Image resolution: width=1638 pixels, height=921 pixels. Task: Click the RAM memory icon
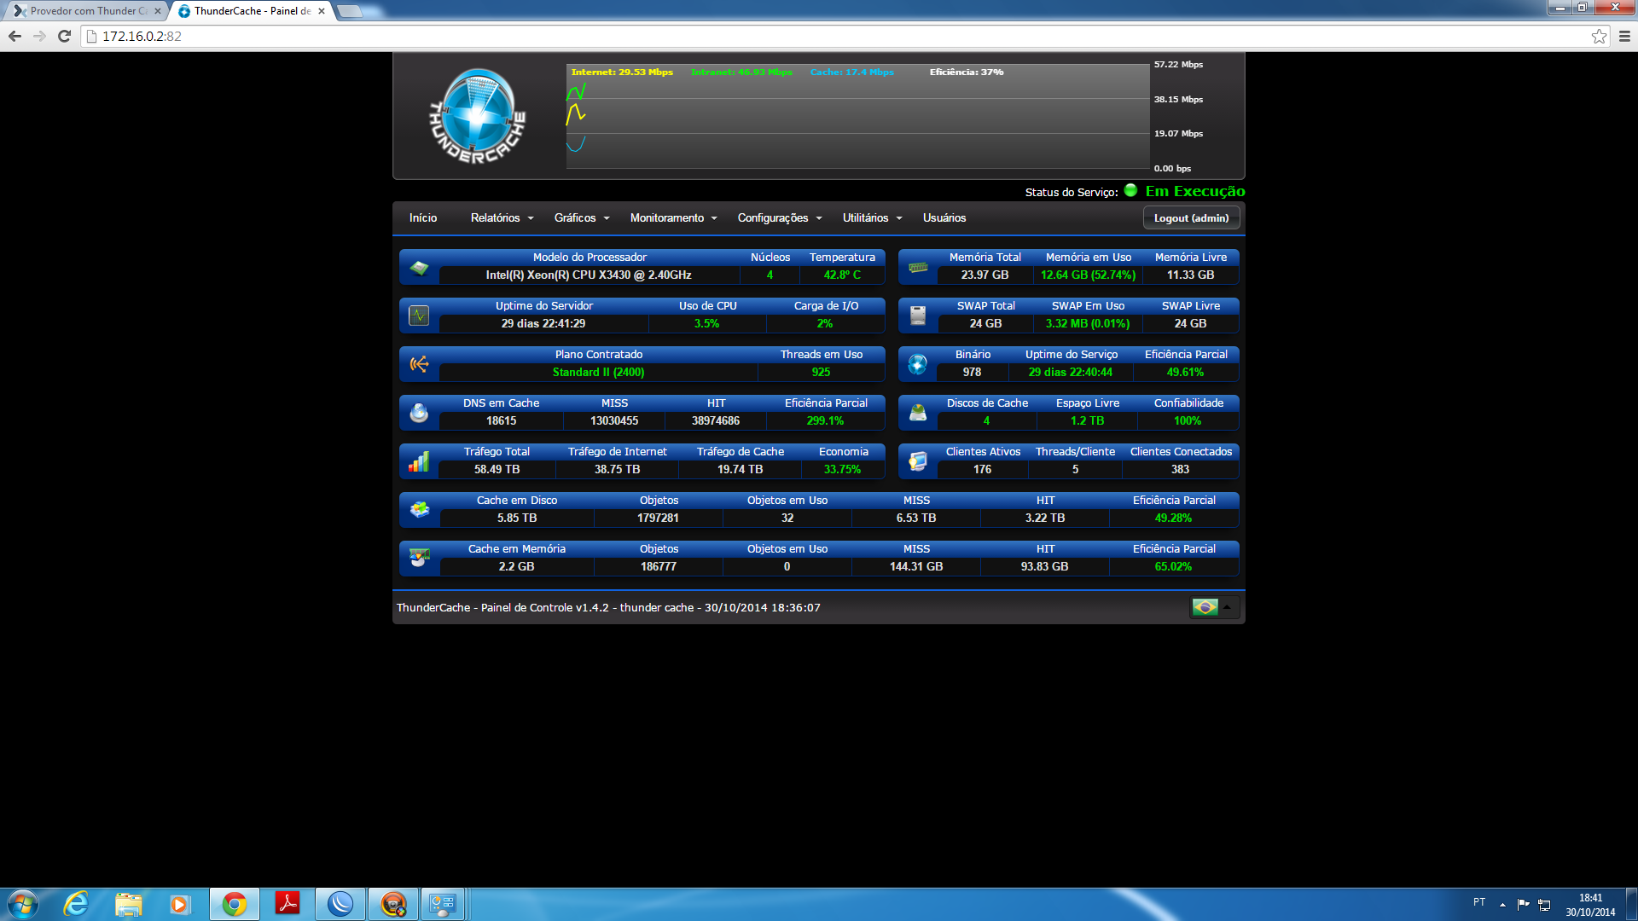pyautogui.click(x=918, y=268)
